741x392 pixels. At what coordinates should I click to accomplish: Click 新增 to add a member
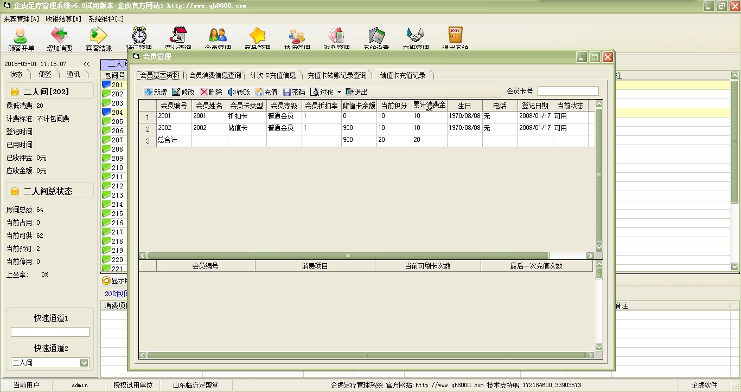(155, 92)
